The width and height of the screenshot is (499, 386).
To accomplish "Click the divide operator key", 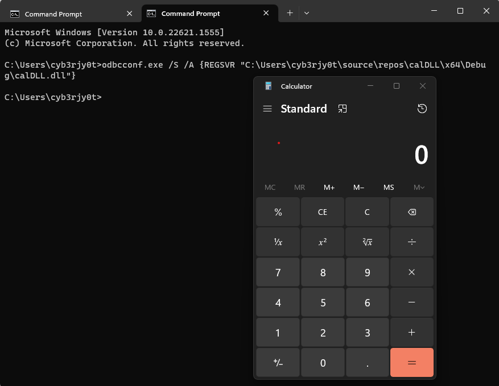I will point(412,242).
